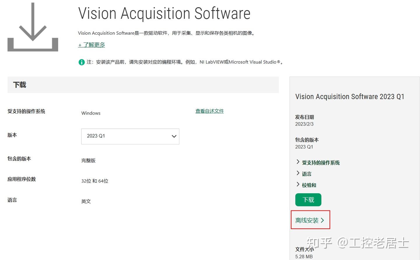Click the Windows operating system text
Image resolution: width=420 pixels, height=260 pixels.
pos(91,113)
